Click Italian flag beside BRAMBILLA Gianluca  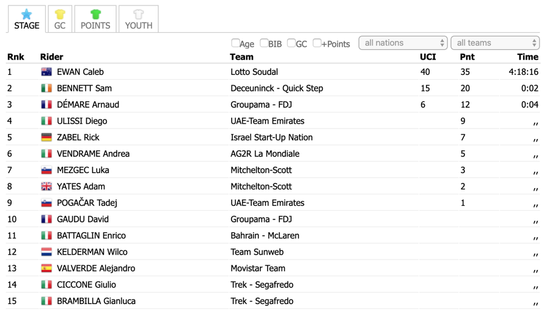[x=46, y=301]
